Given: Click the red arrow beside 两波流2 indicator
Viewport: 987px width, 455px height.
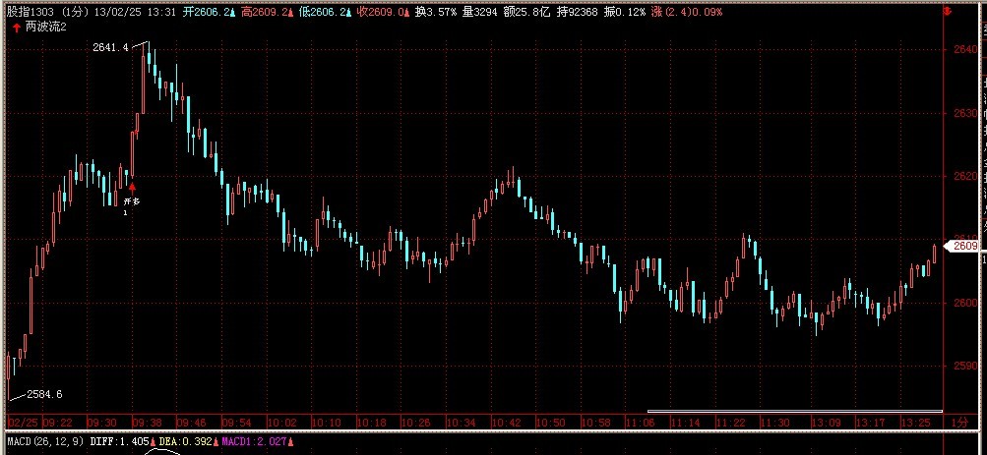Looking at the screenshot, I should point(16,28).
